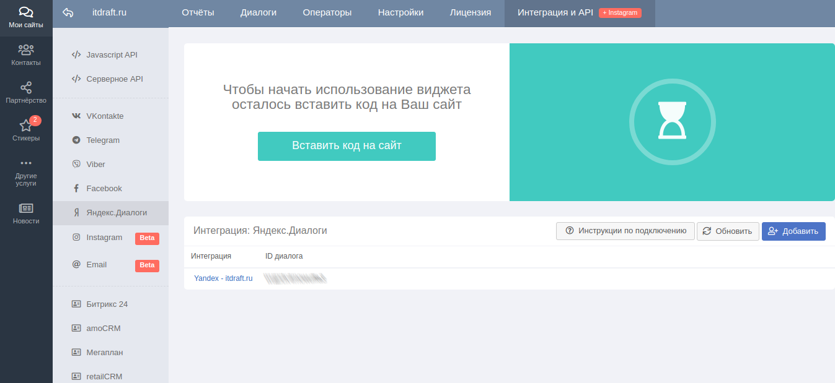This screenshot has height=383, width=835.
Task: Click the Интеграция: Яндекс.Диалоги heading
Action: [x=260, y=231]
